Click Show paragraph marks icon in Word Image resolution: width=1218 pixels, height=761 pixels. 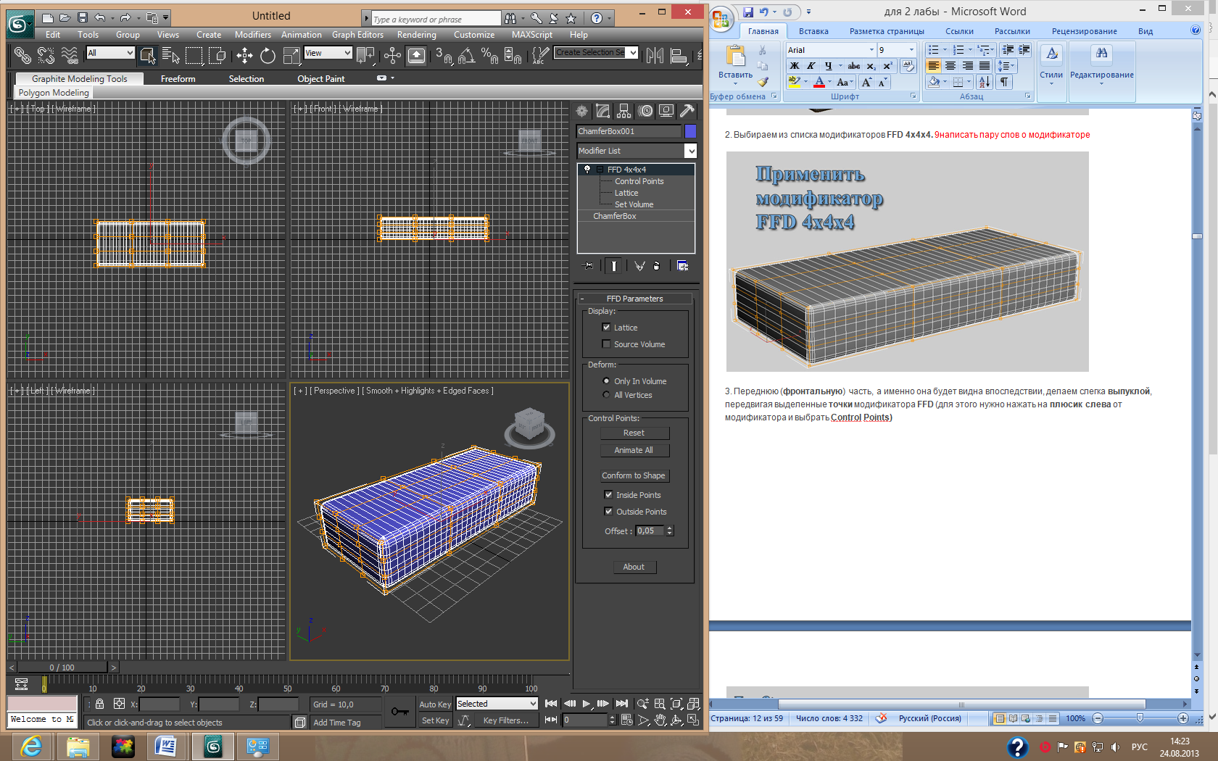pos(1004,82)
